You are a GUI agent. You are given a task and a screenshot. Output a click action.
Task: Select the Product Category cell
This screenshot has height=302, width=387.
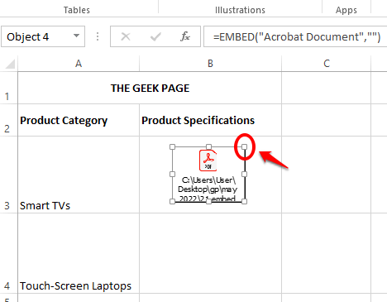(79, 120)
